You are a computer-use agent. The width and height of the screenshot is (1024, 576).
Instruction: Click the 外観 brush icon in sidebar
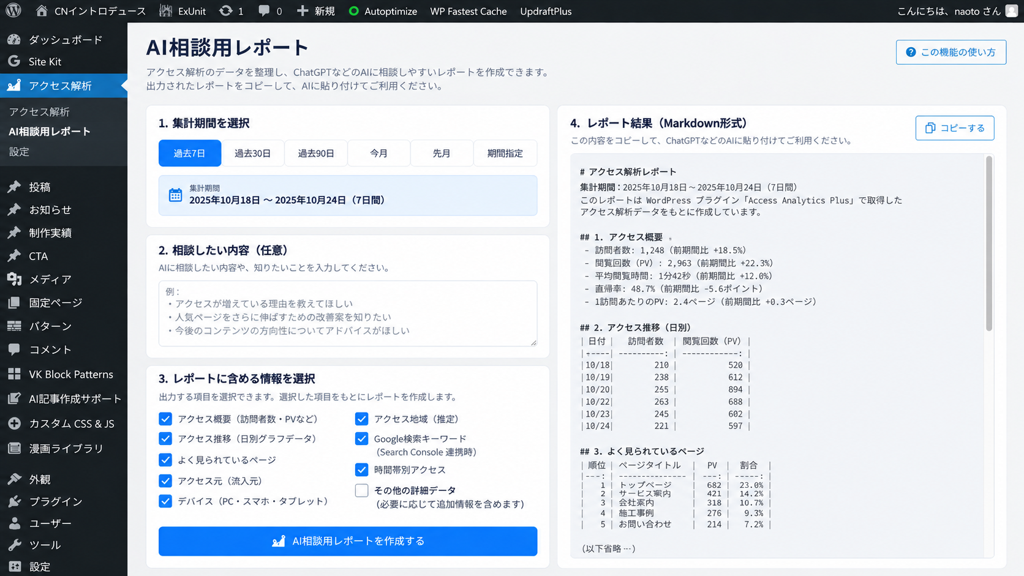[x=14, y=479]
